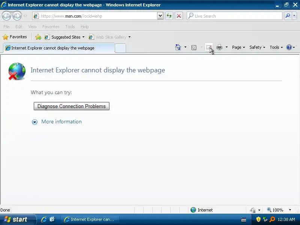
Task: Click the orange magnifier tray icon
Action: (272, 219)
